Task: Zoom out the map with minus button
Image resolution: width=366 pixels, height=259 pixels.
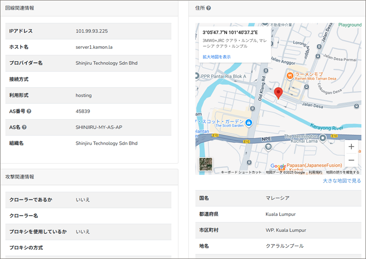Action: [351, 160]
